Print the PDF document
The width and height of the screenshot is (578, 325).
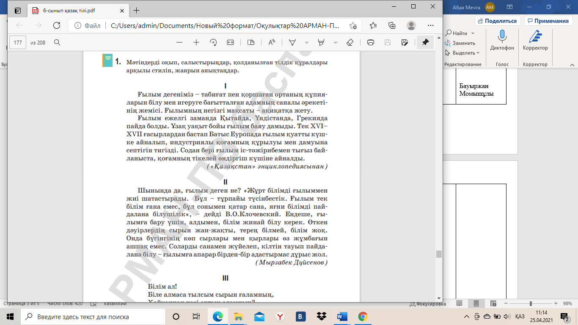[x=371, y=42]
